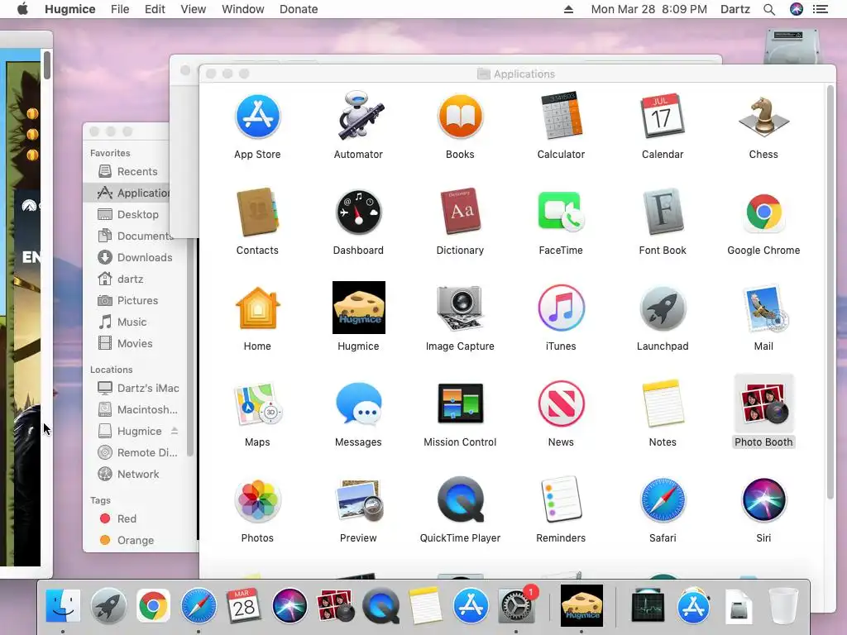Image resolution: width=847 pixels, height=635 pixels.
Task: Click the FaceTime application icon
Action: pyautogui.click(x=561, y=212)
